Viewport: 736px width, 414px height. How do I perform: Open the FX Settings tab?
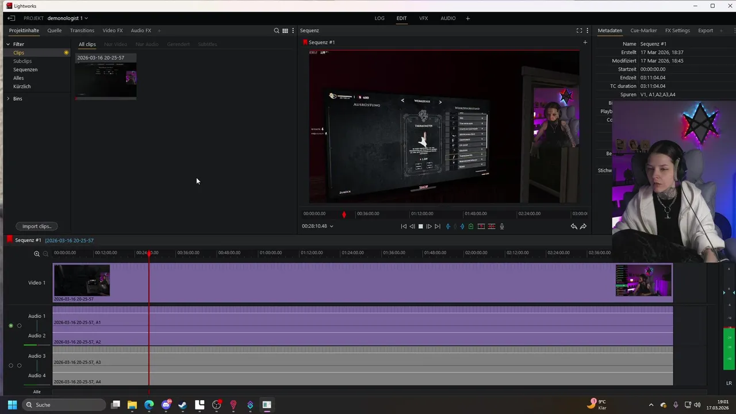click(677, 30)
